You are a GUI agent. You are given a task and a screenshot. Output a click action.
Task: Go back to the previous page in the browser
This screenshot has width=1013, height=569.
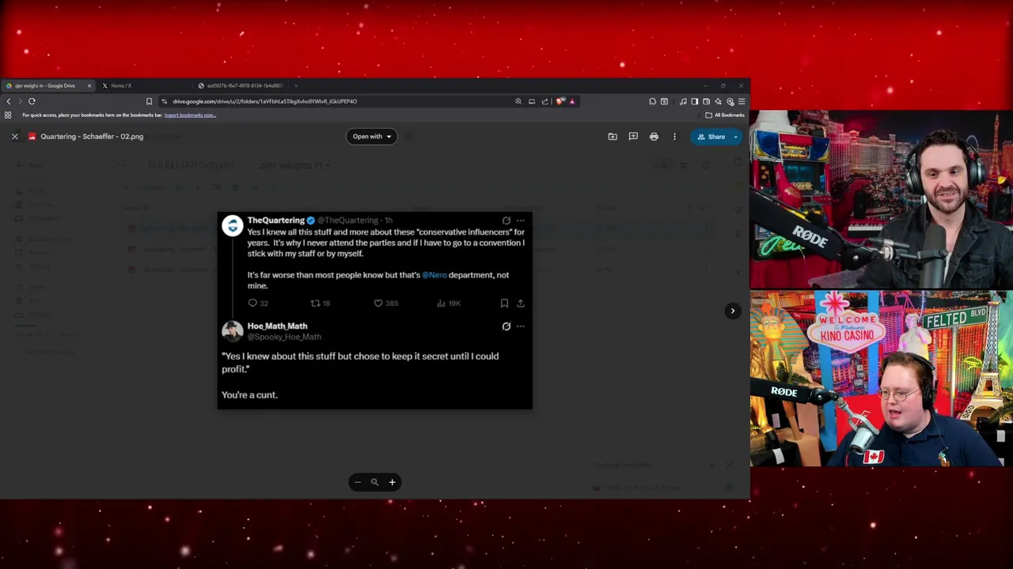tap(9, 101)
